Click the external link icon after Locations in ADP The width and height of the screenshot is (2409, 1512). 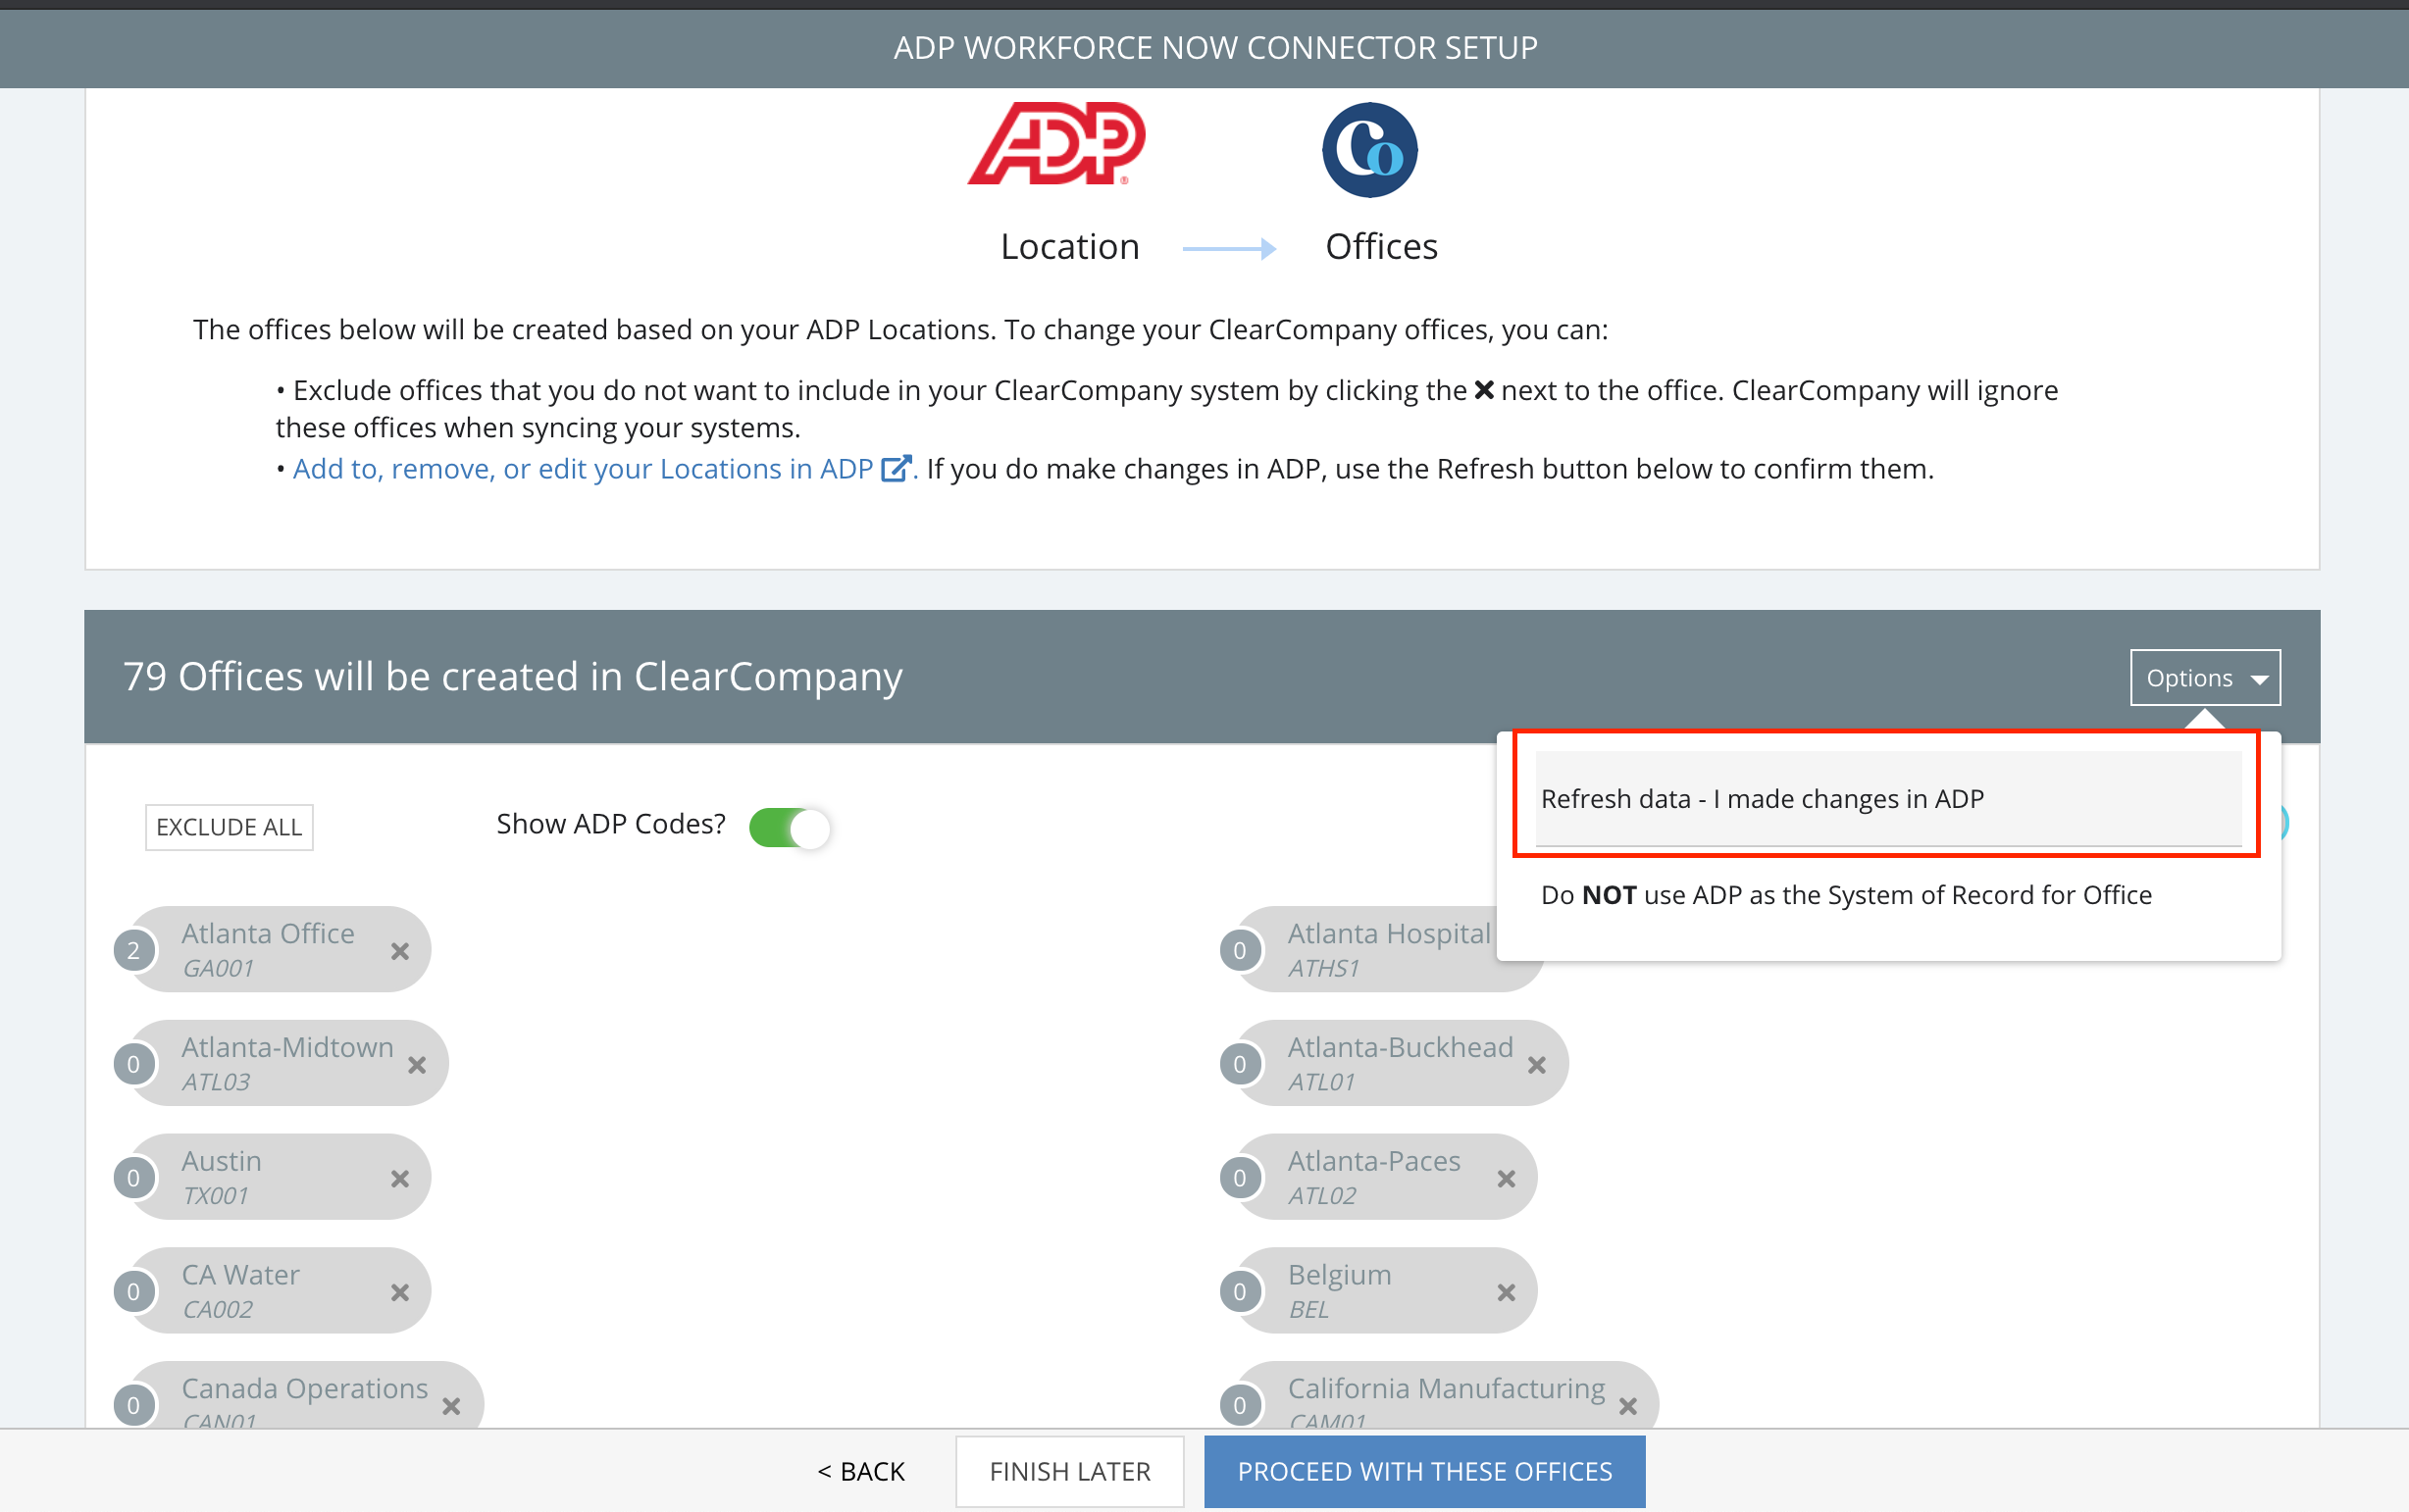(x=896, y=468)
